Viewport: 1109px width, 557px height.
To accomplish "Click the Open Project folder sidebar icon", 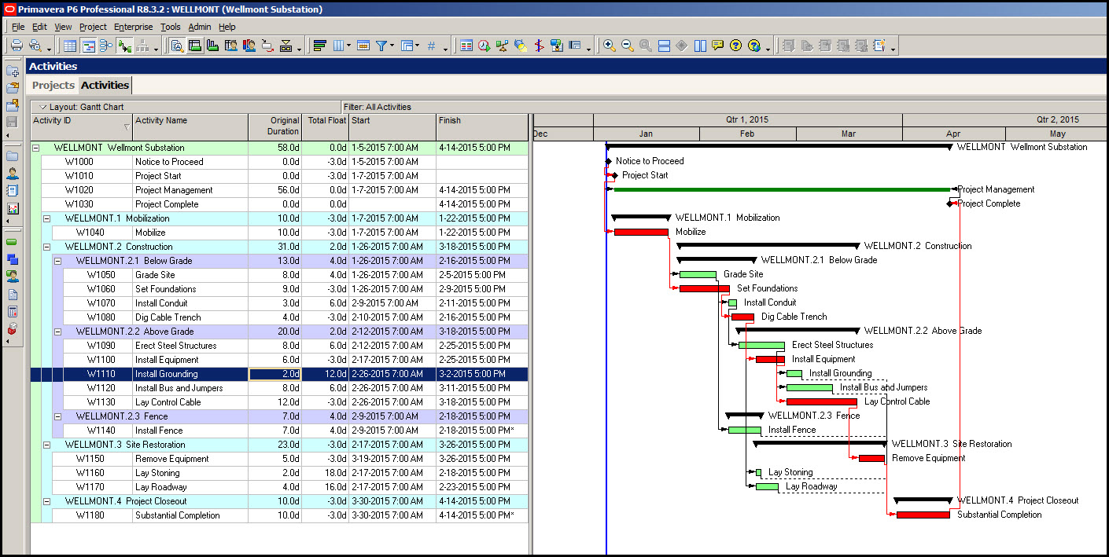I will coord(13,88).
